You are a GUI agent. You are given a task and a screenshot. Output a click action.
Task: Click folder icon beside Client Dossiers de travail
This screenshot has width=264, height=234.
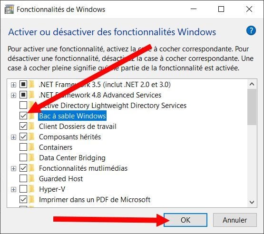[31, 126]
